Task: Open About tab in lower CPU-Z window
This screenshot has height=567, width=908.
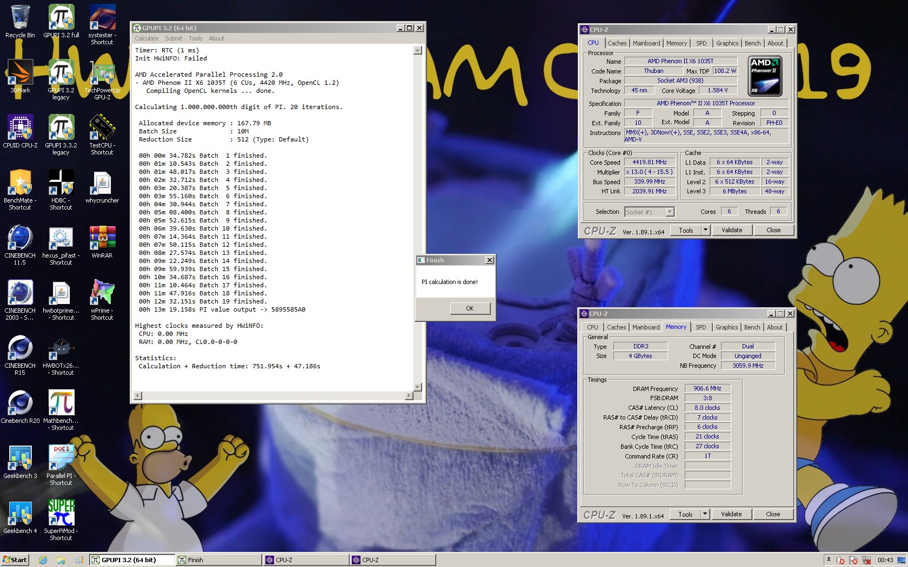Action: pyautogui.click(x=775, y=327)
